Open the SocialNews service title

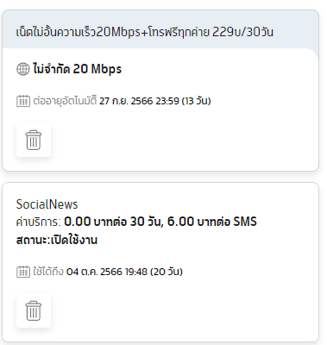tap(47, 204)
